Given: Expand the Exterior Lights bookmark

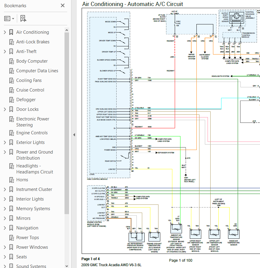Looking at the screenshot, I should point(5,142).
